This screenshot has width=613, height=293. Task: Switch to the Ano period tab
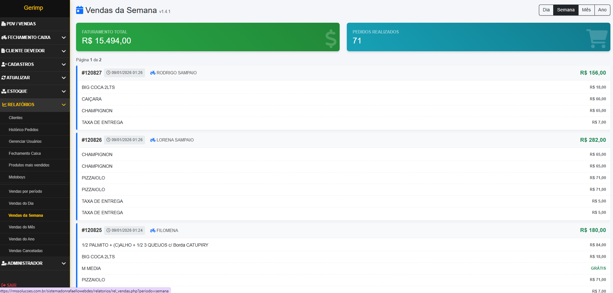point(602,10)
